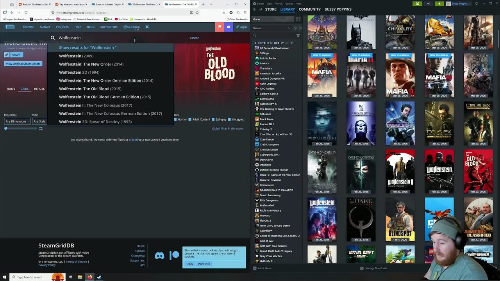Toggle the Humor tag checkbox

pos(175,119)
